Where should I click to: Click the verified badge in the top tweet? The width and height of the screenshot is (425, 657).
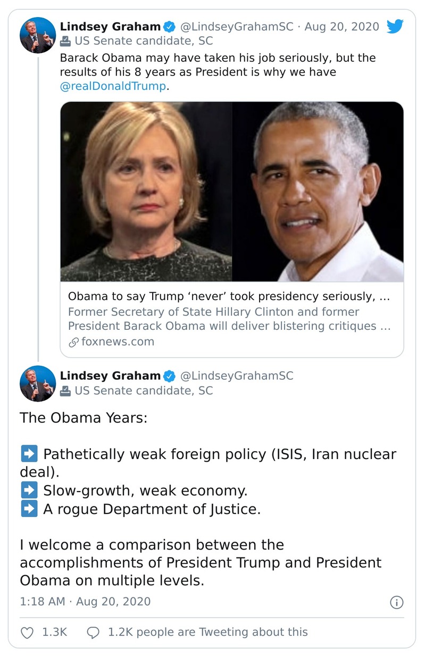point(170,27)
